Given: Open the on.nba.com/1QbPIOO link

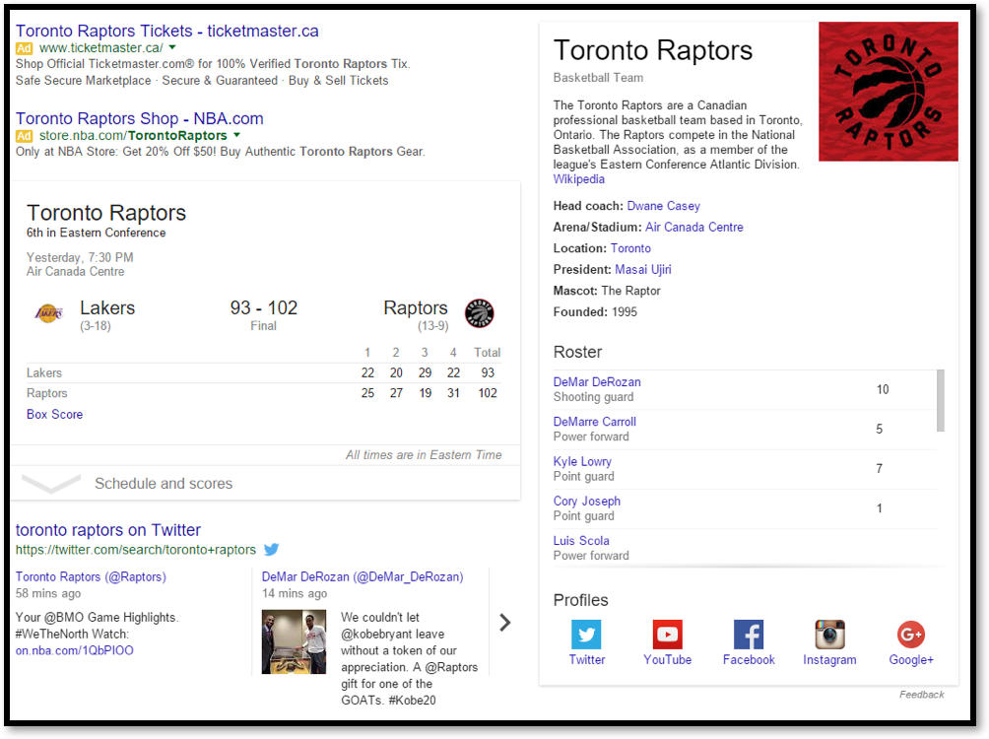Looking at the screenshot, I should pyautogui.click(x=75, y=650).
